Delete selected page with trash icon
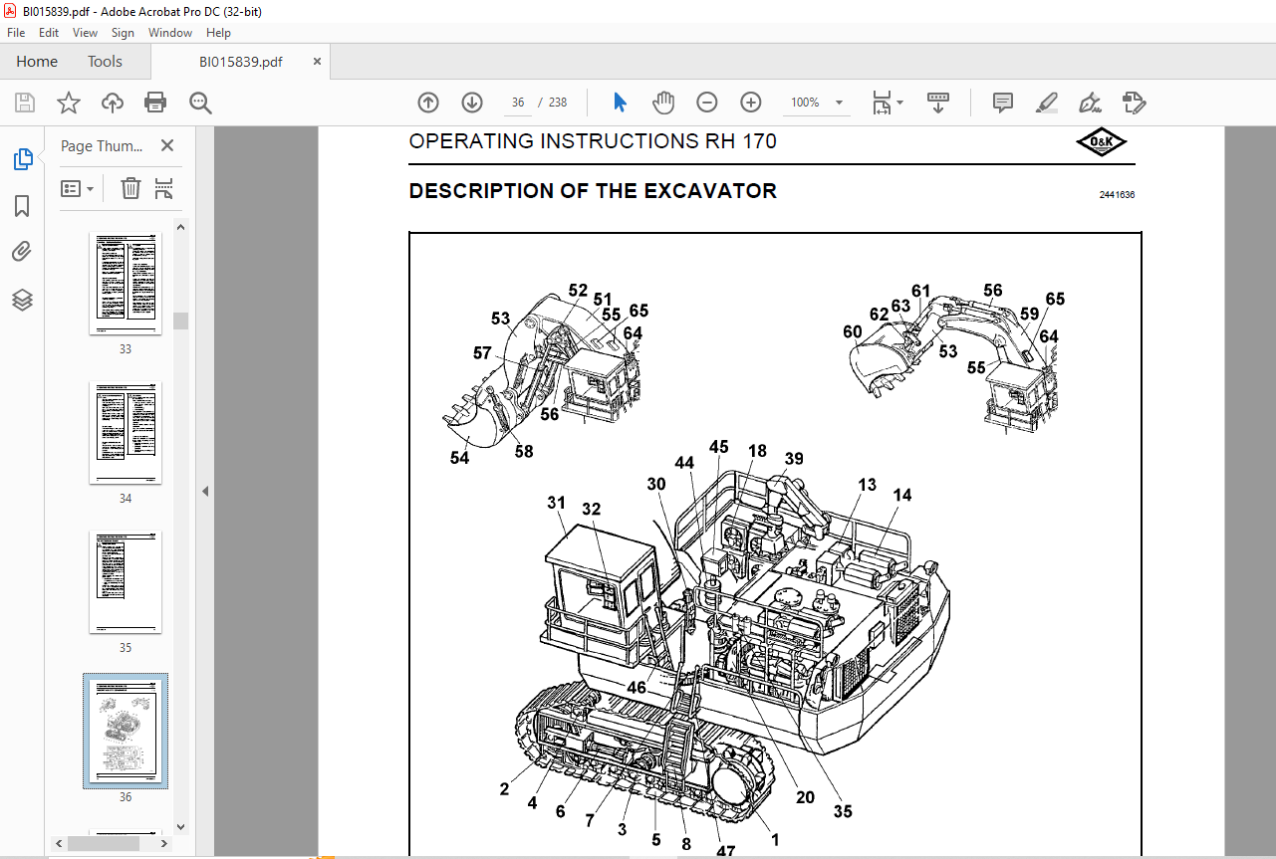Viewport: 1276px width, 859px height. (x=130, y=188)
